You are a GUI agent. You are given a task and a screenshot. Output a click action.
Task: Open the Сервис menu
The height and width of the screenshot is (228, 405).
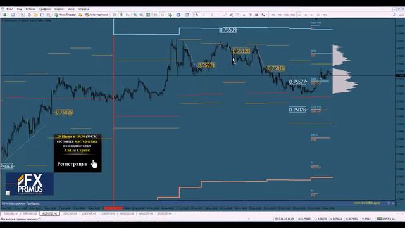tap(59, 9)
